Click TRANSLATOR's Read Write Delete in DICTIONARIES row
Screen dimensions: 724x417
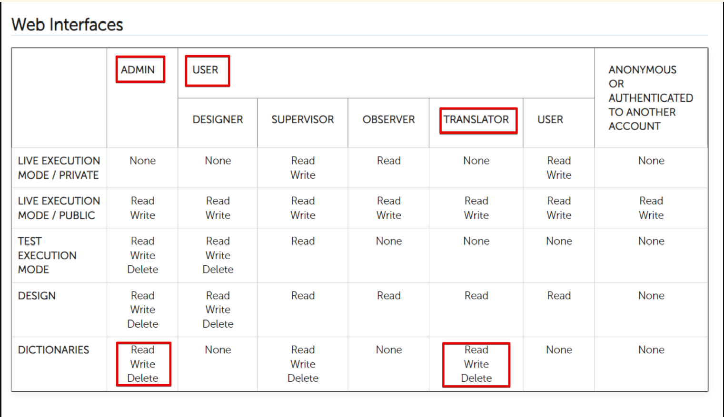[x=476, y=364]
